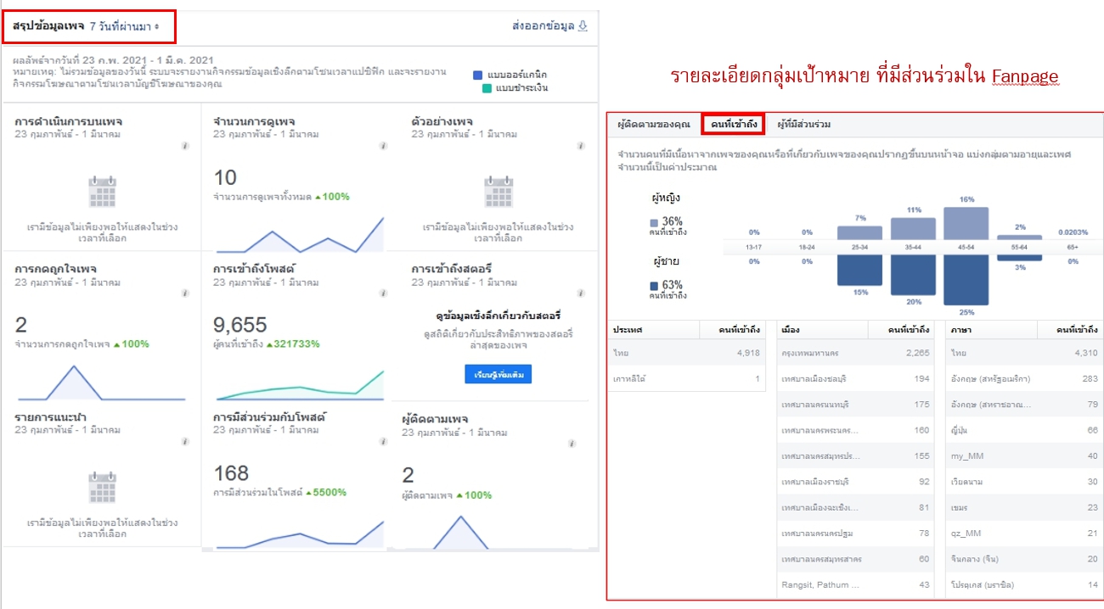
Task: Select เทศบาลนครนนทบุรี city row
Action: tap(855, 405)
